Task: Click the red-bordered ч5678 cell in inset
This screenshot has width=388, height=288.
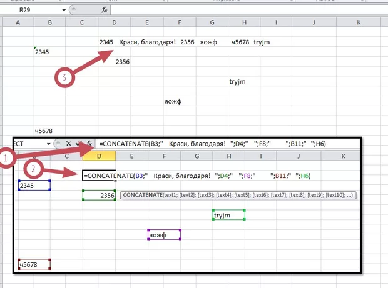Action: (x=34, y=264)
